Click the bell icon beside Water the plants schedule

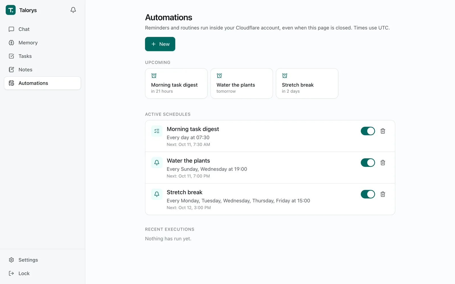(157, 162)
